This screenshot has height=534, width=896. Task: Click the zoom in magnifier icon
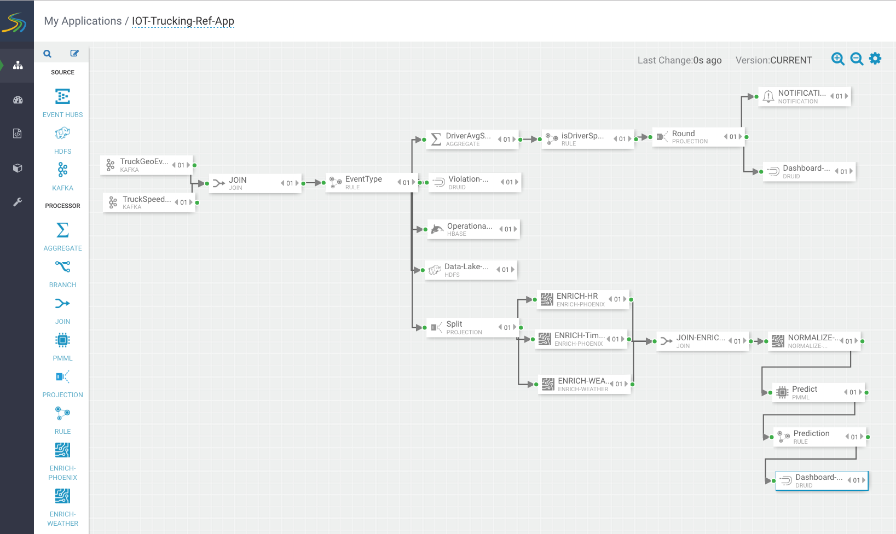pyautogui.click(x=837, y=59)
